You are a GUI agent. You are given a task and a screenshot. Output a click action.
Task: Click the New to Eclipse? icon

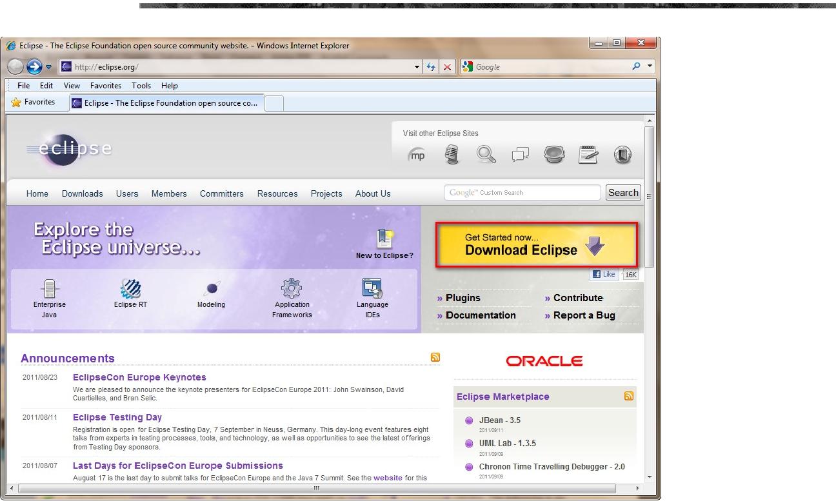tap(384, 239)
